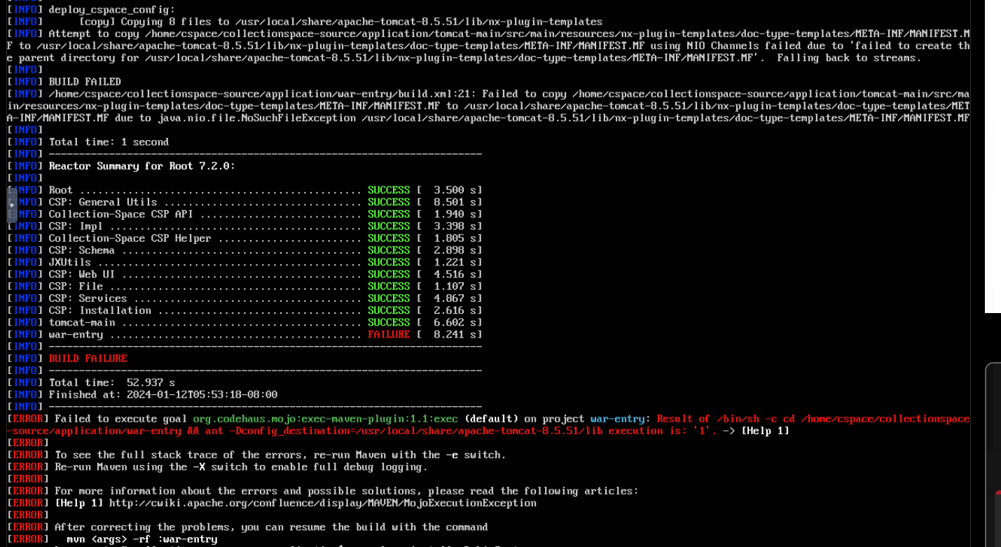Viewport: 1001px width, 547px height.
Task: Click the Root SUCCESS status
Action: pos(389,191)
